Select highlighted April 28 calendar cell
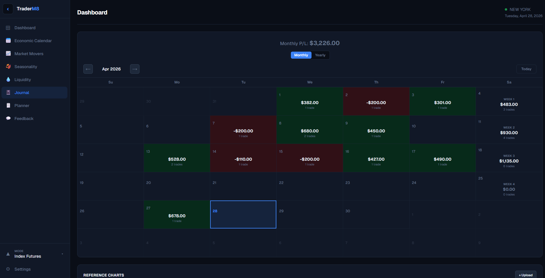This screenshot has height=278, width=545. click(x=243, y=215)
